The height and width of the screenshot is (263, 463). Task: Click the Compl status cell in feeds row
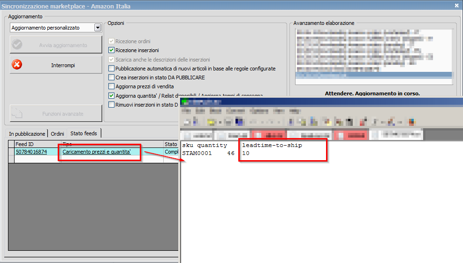click(x=172, y=152)
